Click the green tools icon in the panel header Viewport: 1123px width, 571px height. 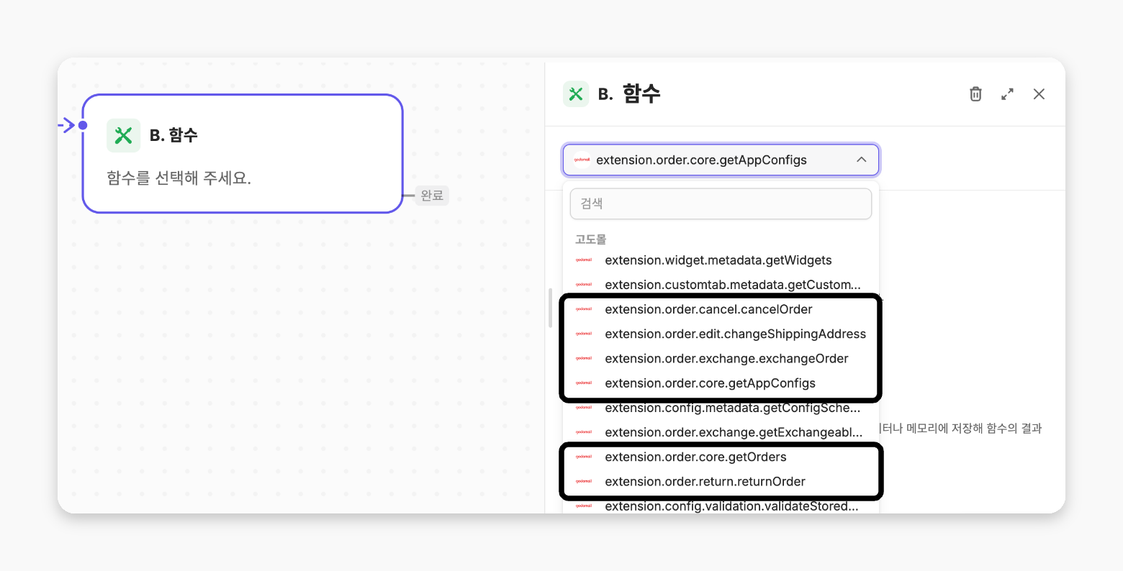pos(576,94)
